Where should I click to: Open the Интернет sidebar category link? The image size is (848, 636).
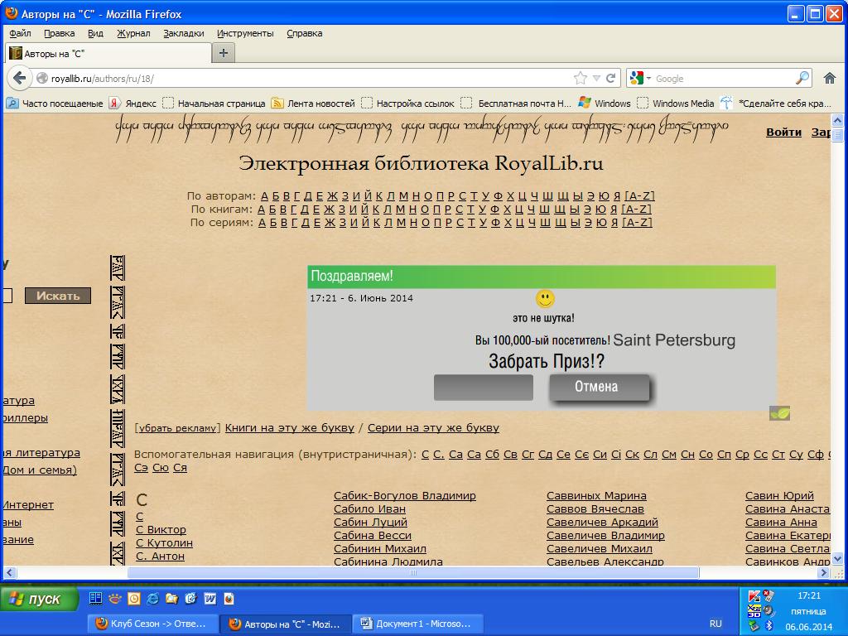[28, 504]
